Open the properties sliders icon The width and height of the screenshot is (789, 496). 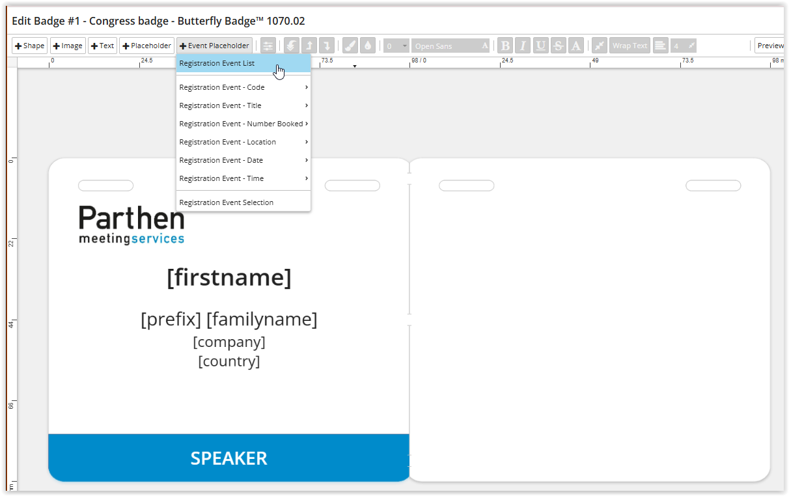pos(268,46)
